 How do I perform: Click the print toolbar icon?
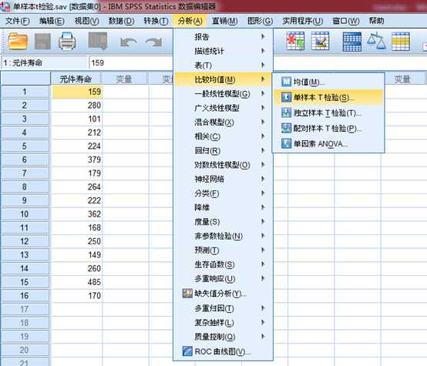(67, 41)
